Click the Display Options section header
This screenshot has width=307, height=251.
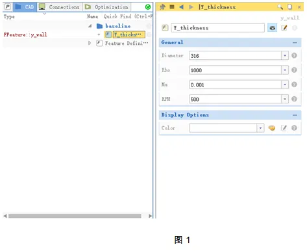coord(230,115)
